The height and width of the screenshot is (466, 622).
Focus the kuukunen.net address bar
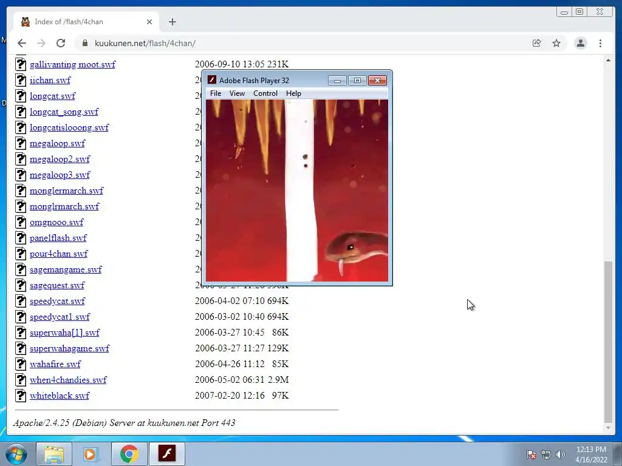(x=301, y=43)
